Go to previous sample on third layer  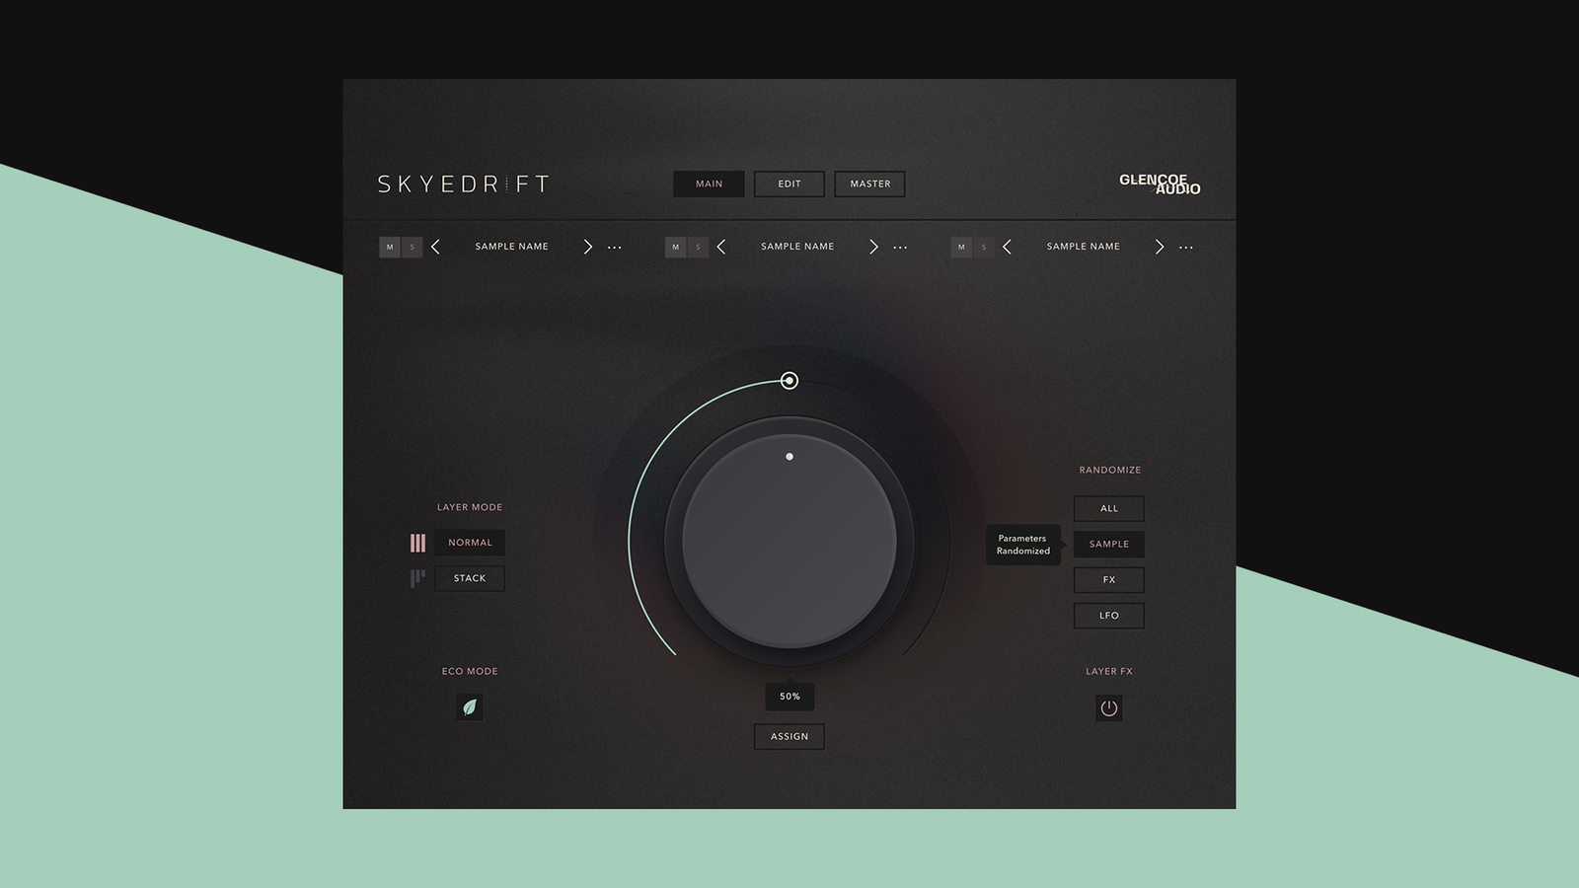coord(1007,247)
